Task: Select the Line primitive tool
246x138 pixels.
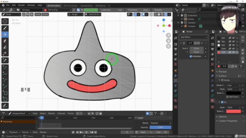Action: coord(5,67)
